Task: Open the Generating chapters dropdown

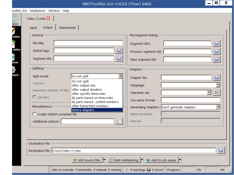Action: click(218, 107)
